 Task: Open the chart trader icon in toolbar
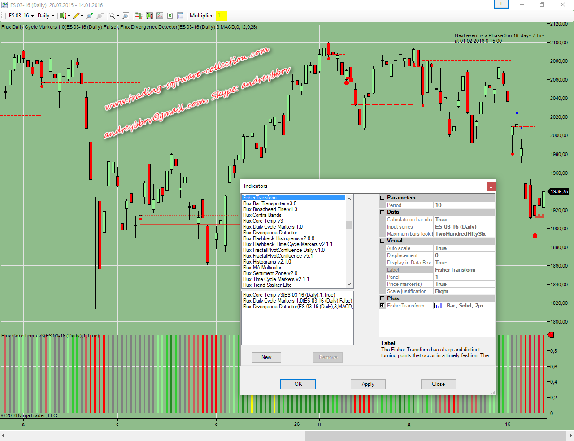click(139, 16)
